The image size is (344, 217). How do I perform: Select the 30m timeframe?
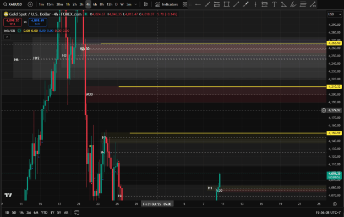pyautogui.click(x=59, y=4)
